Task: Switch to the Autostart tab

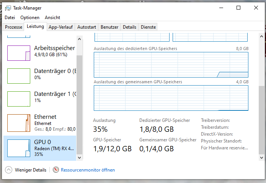Action: click(87, 27)
